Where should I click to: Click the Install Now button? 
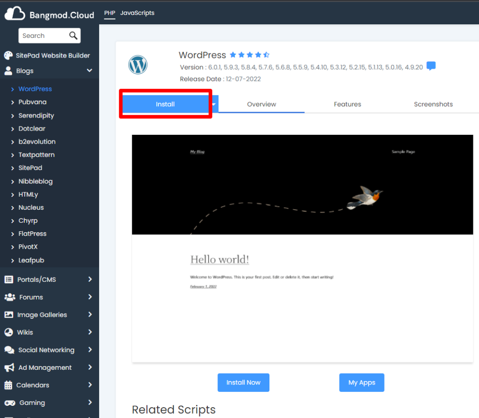pyautogui.click(x=243, y=382)
